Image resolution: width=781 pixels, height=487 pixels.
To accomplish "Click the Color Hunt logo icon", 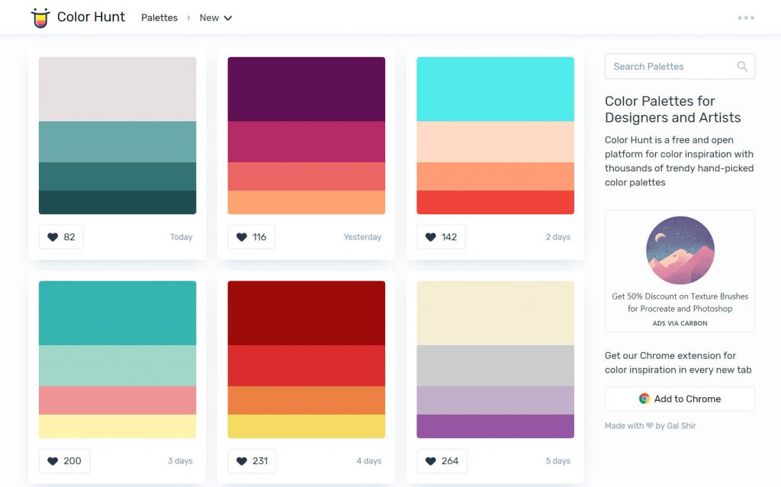I will (x=40, y=17).
